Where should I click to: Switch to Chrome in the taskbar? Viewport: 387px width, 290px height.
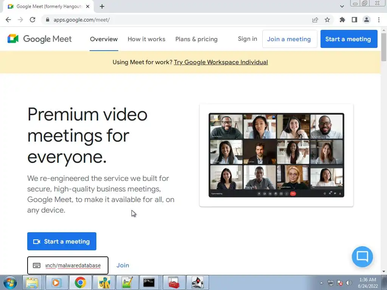point(80,282)
